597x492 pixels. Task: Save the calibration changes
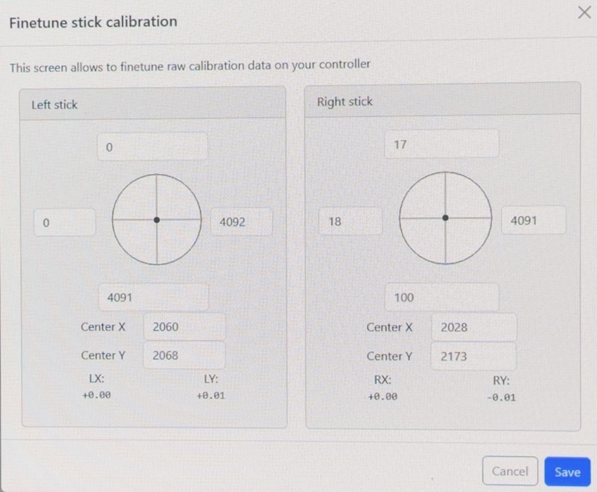(567, 472)
